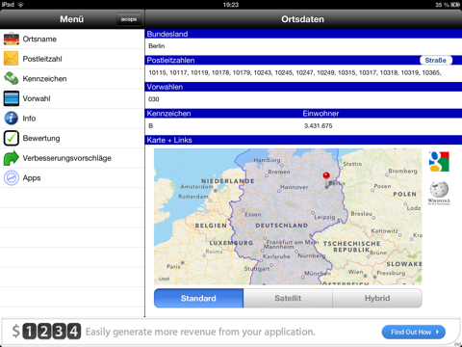The height and width of the screenshot is (347, 462).
Task: Open Wikipedia link for Berlin
Action: (x=439, y=193)
